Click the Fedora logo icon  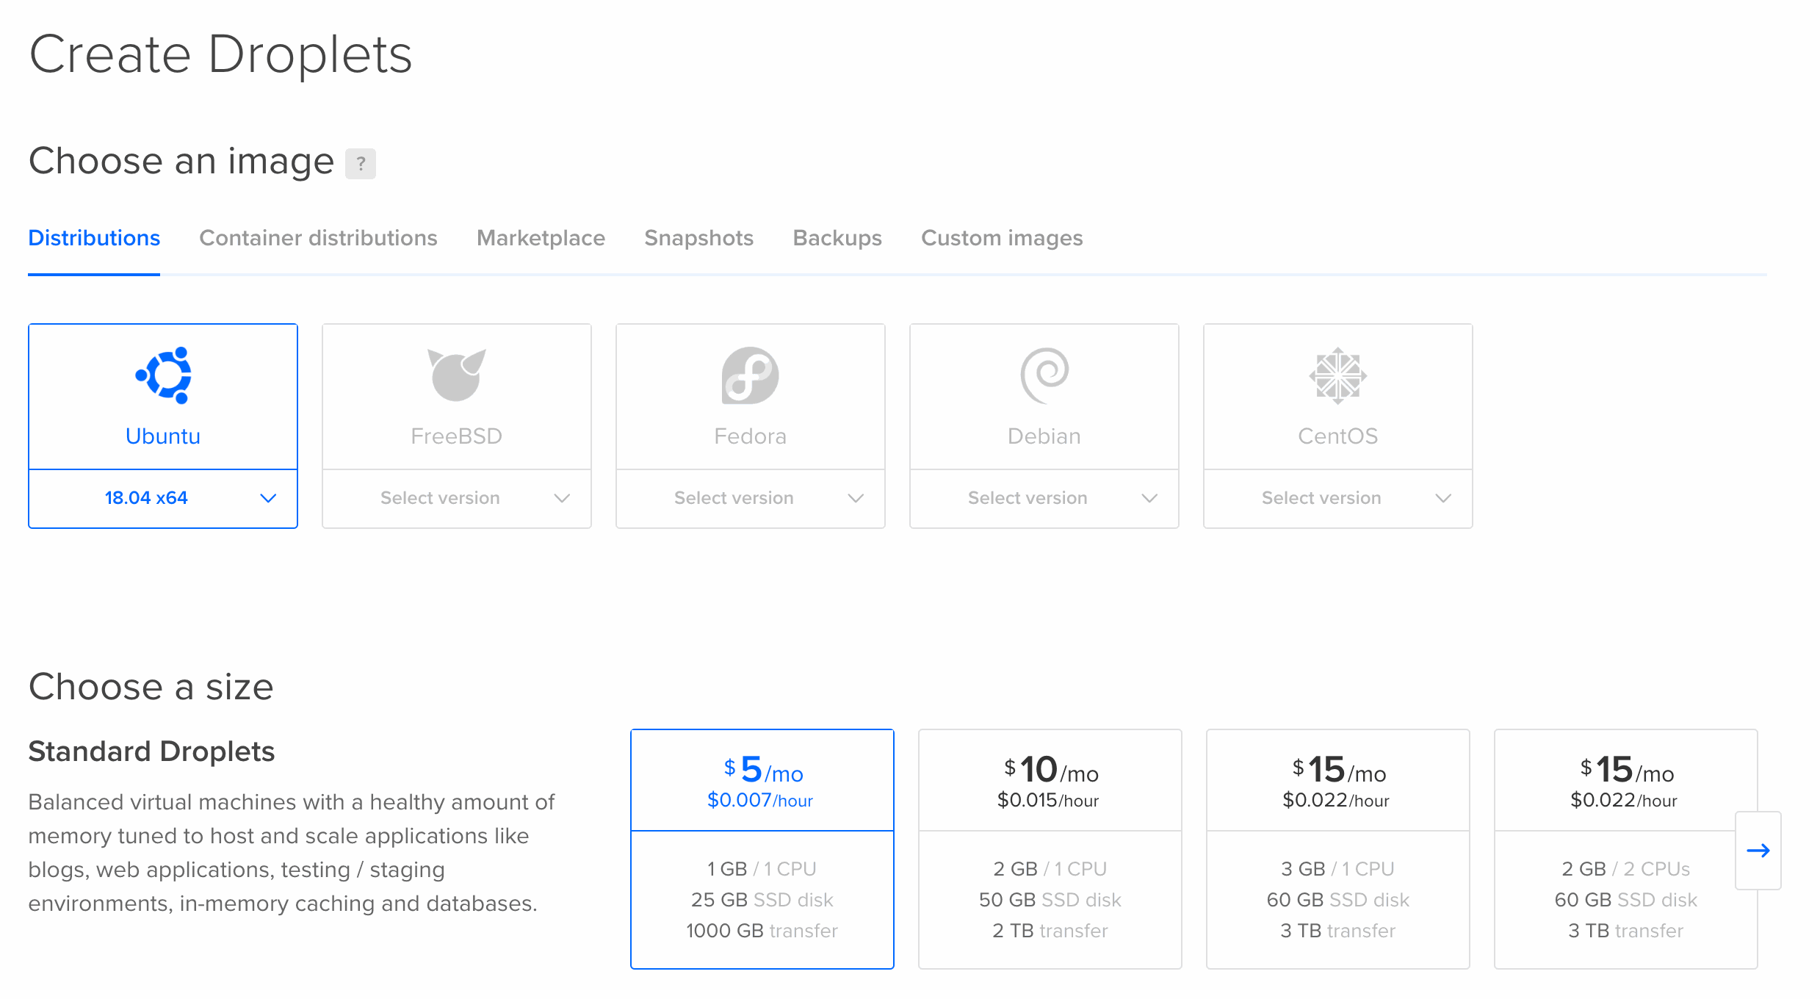point(751,375)
